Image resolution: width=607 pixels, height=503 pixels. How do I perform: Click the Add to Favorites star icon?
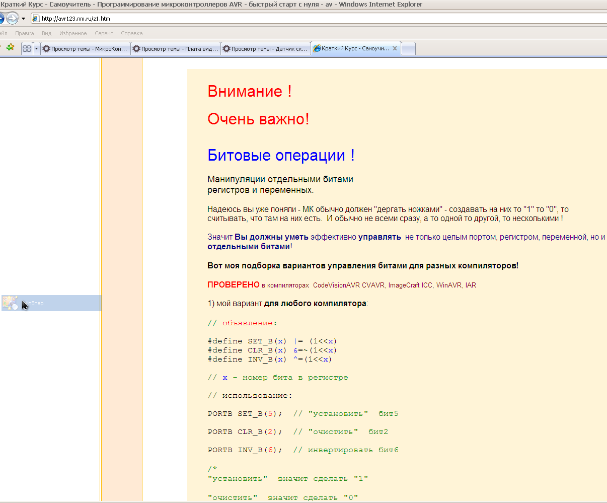(10, 48)
